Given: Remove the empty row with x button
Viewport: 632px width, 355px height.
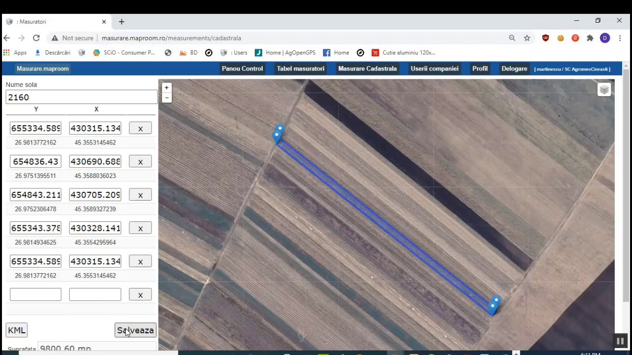Looking at the screenshot, I should [x=140, y=295].
